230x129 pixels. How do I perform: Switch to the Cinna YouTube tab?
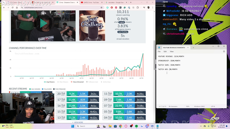[91, 3]
